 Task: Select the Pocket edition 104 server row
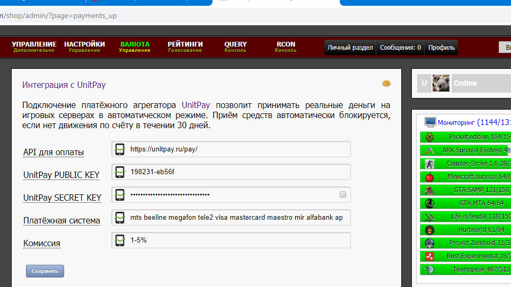pyautogui.click(x=465, y=137)
